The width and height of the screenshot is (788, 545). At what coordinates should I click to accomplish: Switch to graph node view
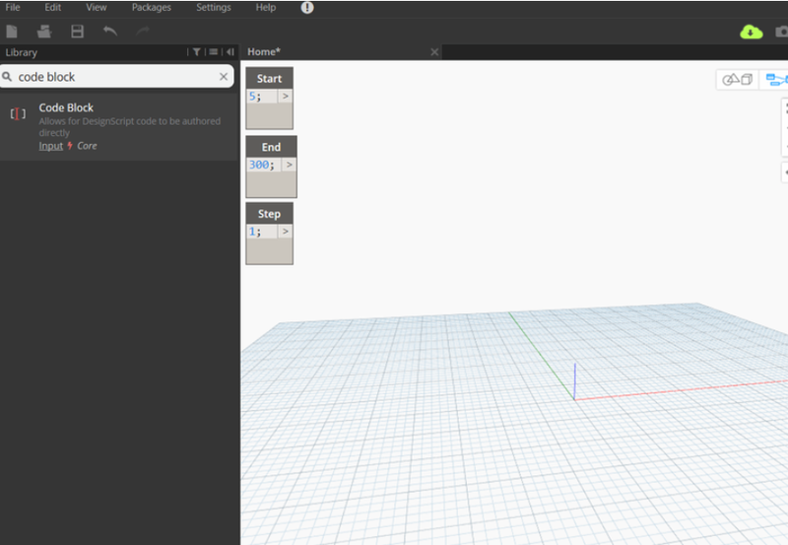coord(775,80)
